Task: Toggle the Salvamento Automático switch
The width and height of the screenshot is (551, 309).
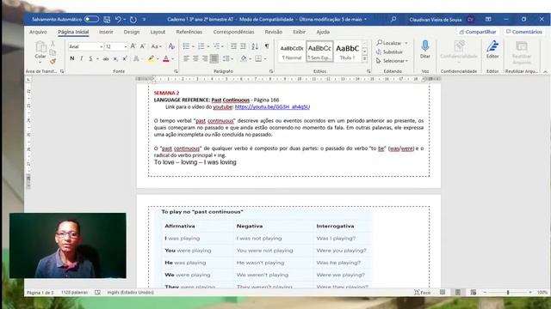Action: coord(91,19)
